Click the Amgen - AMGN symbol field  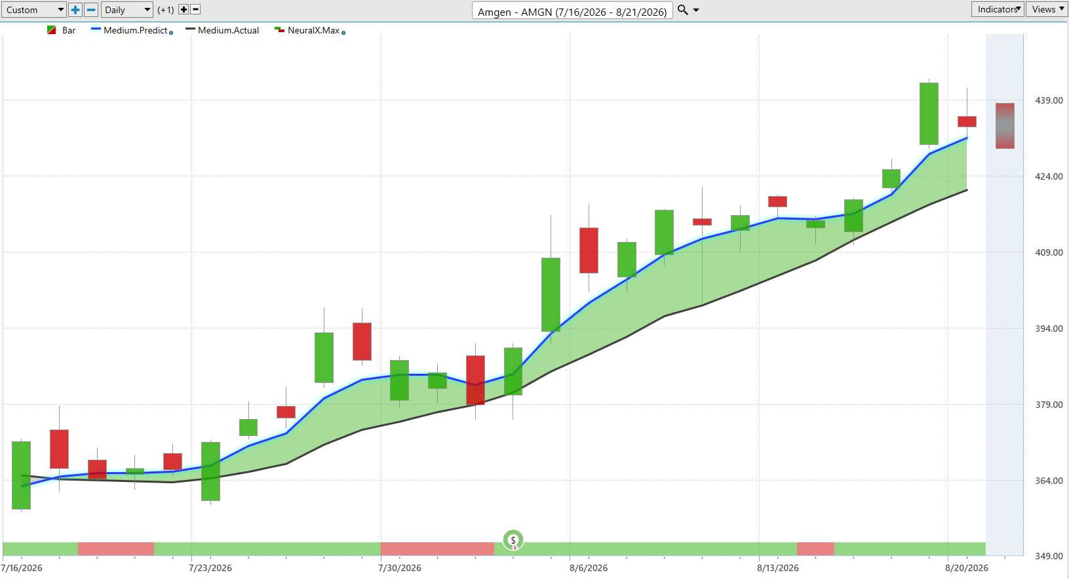click(x=572, y=11)
